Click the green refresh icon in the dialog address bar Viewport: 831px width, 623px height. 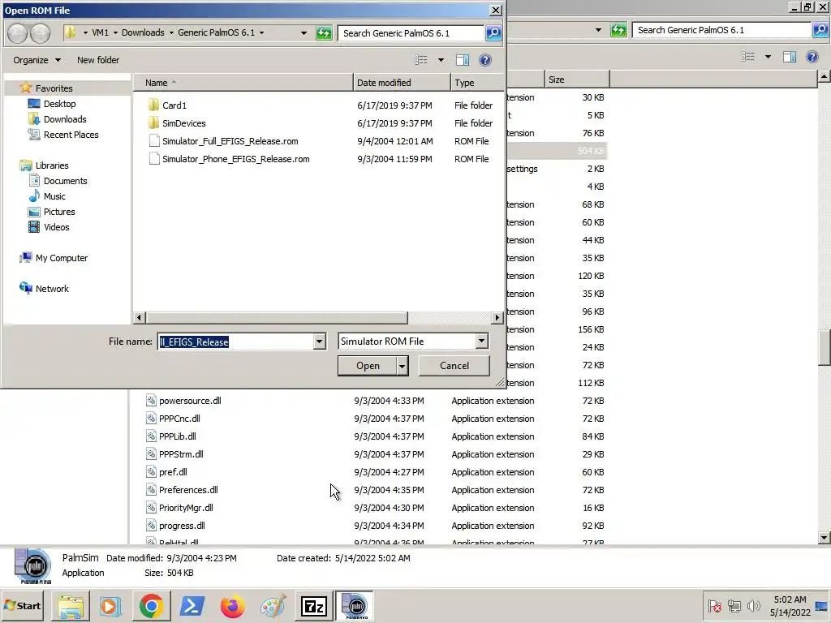(x=323, y=33)
